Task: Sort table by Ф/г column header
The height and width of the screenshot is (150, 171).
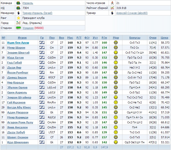Action: pyautogui.click(x=87, y=38)
